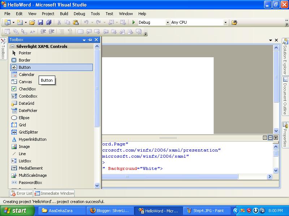Switch to Step4.JPG - Paint taskbar button
The height and width of the screenshot is (216, 289).
[x=207, y=211]
